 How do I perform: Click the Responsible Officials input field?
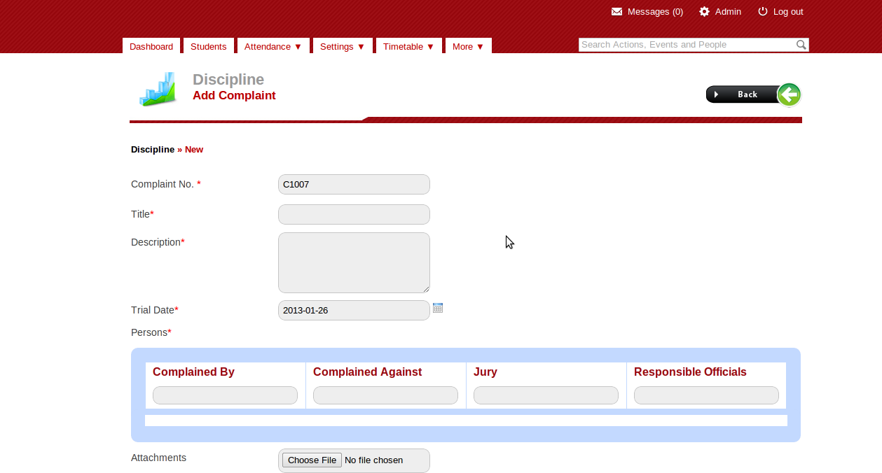[706, 395]
